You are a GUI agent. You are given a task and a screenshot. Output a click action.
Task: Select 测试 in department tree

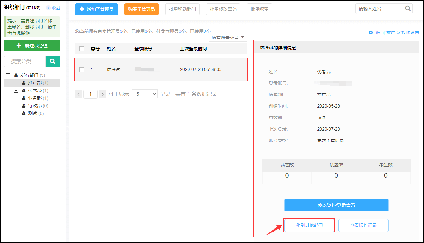[x=33, y=113]
